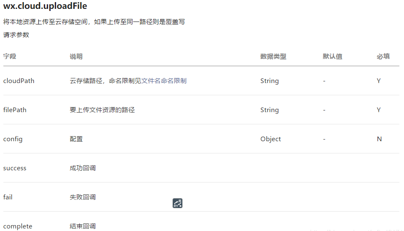404x231 pixels.
Task: Click the 说明 column header
Action: (76, 56)
